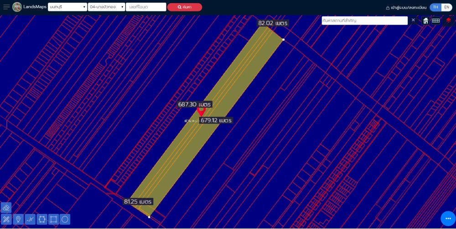Expand the 04-บางบัวทอง district dropdown
The image size is (456, 229).
[x=106, y=7]
